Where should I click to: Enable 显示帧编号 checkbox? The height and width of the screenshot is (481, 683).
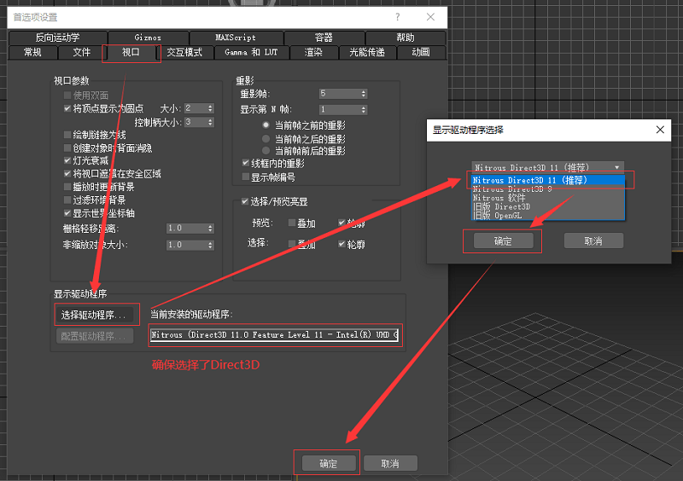[245, 177]
